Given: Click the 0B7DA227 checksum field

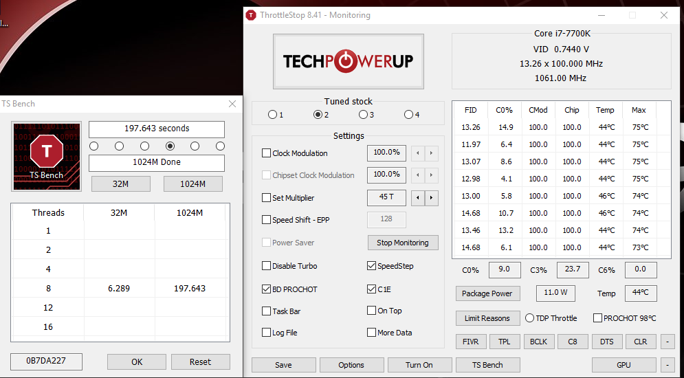Looking at the screenshot, I should pyautogui.click(x=46, y=361).
